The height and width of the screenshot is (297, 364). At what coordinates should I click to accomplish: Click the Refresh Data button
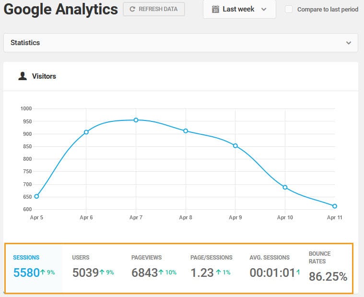click(x=153, y=9)
